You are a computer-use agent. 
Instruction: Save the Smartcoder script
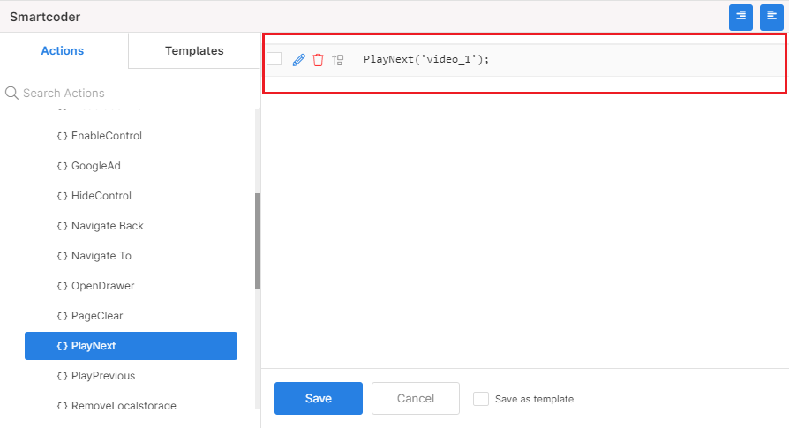(319, 398)
